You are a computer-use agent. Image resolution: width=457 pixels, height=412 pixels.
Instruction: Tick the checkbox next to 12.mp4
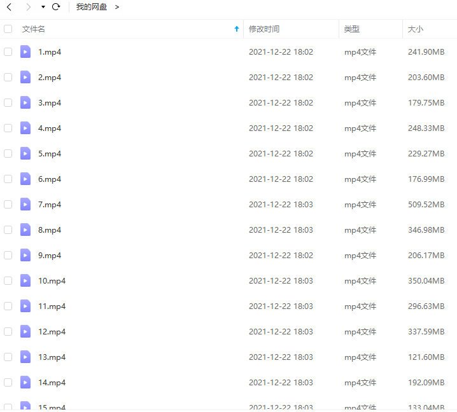coord(8,332)
